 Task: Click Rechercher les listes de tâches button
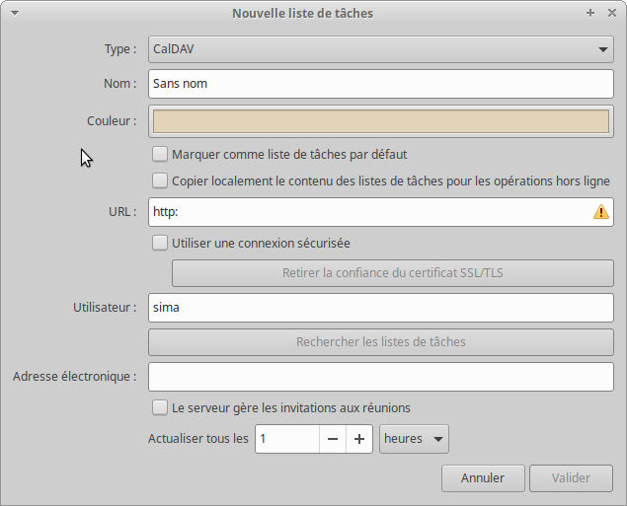point(380,342)
